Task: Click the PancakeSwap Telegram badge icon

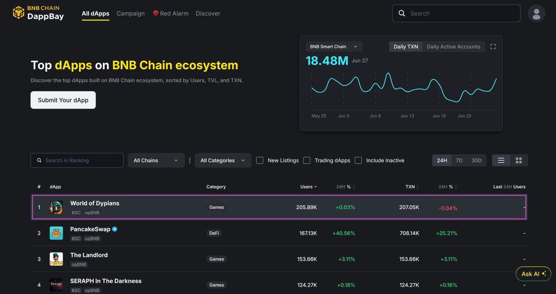Action: click(x=114, y=229)
